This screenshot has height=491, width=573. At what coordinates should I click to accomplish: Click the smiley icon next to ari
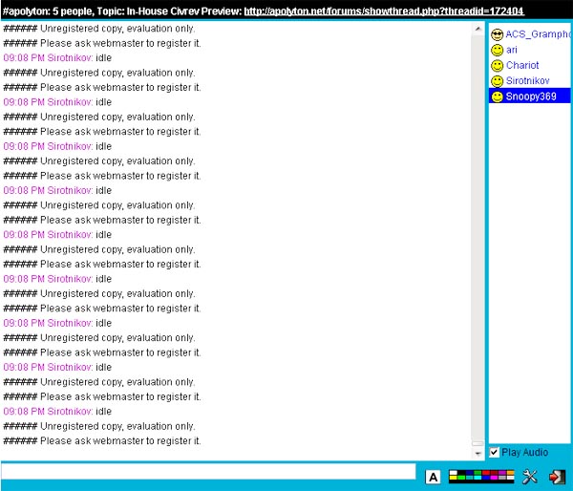tap(497, 50)
